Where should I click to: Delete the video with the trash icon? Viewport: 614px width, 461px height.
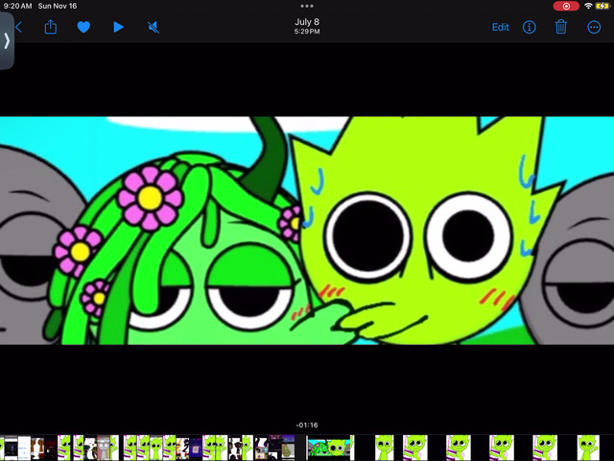pyautogui.click(x=560, y=27)
